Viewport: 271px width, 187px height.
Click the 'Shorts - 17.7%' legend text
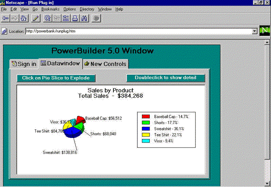point(166,123)
